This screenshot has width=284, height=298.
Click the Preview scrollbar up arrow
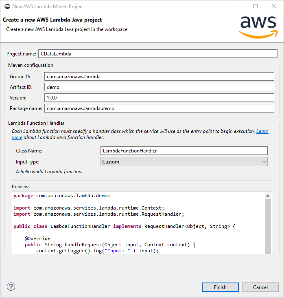(268, 196)
